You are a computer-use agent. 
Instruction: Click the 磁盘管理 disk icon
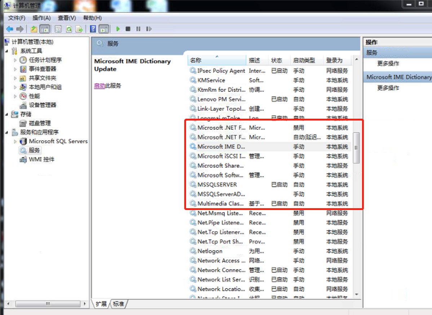coord(23,123)
